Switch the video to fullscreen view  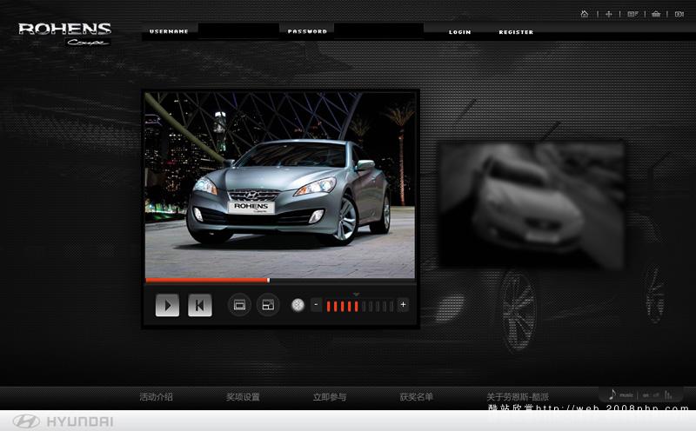(239, 305)
